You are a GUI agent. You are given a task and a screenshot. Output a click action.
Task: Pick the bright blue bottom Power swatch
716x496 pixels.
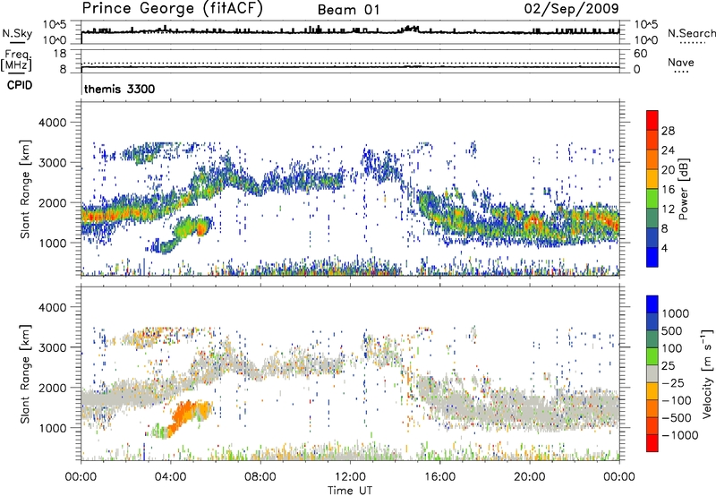point(652,257)
